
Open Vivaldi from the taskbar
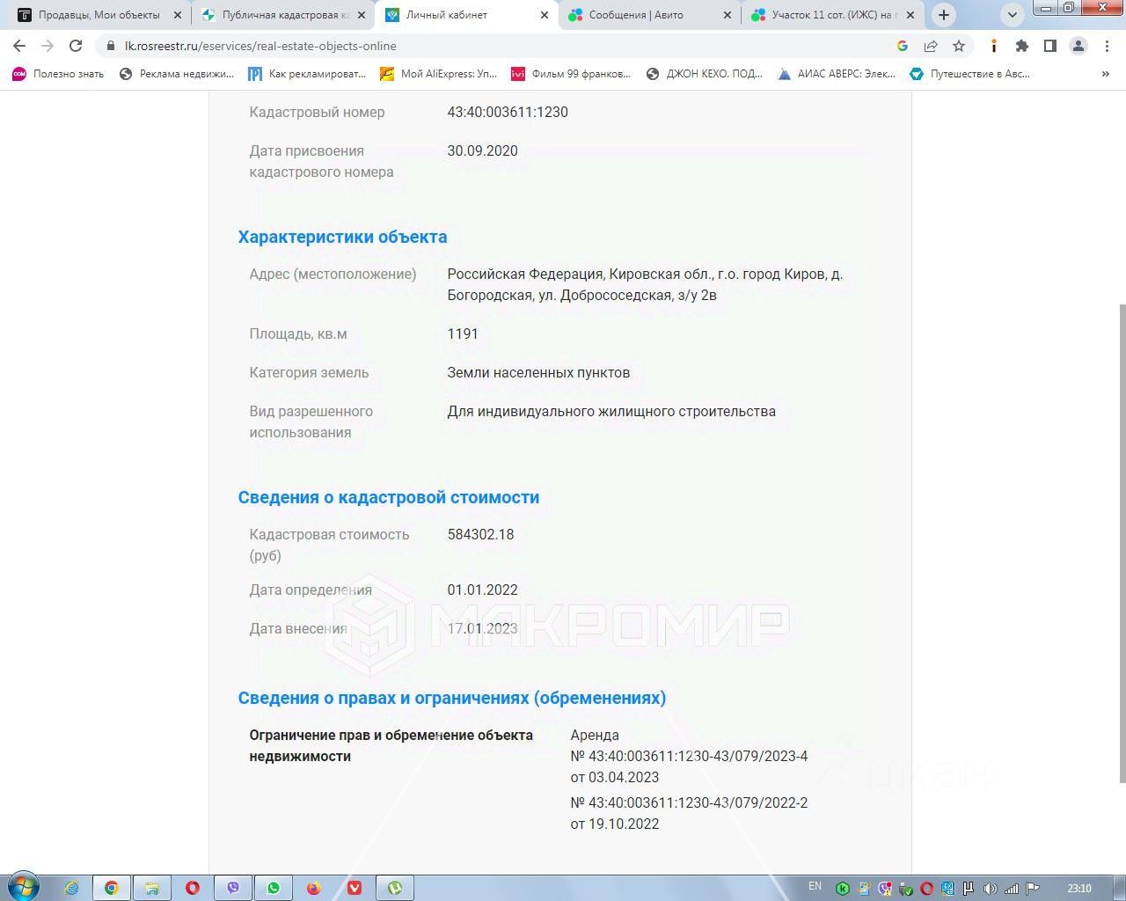pos(355,888)
